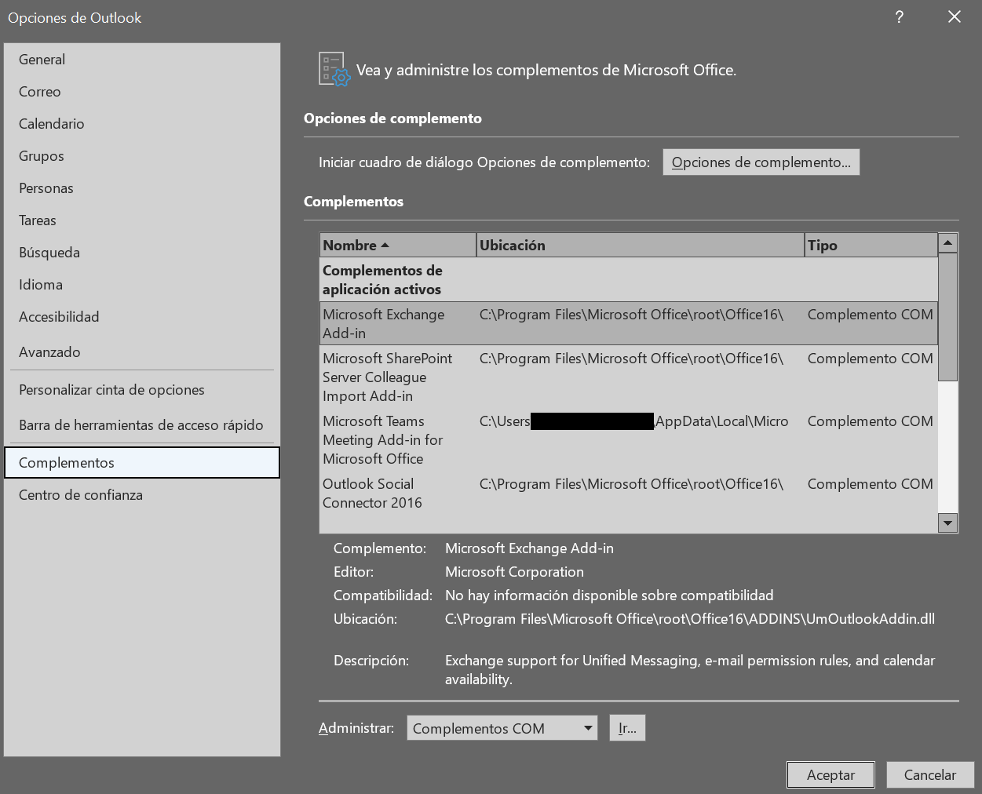Switch to the Accesibilidad category

[x=142, y=317]
